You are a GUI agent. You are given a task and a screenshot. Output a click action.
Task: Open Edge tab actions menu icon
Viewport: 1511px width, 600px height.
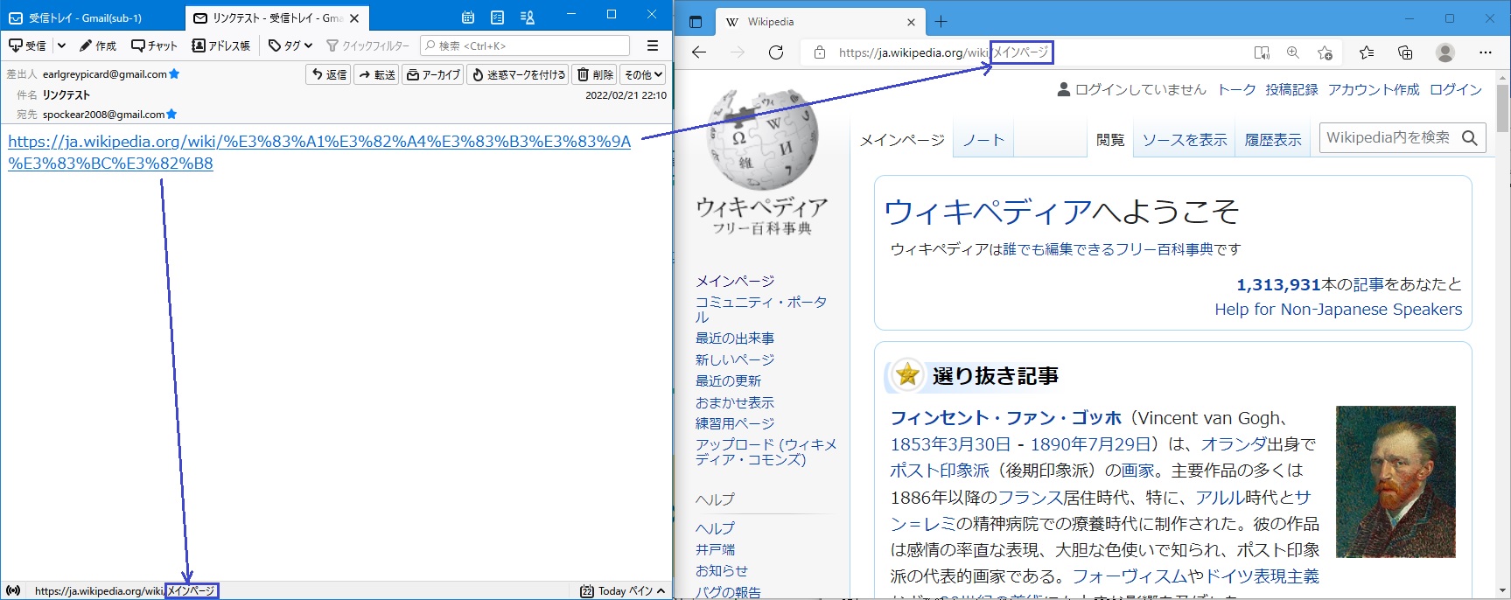pyautogui.click(x=696, y=22)
